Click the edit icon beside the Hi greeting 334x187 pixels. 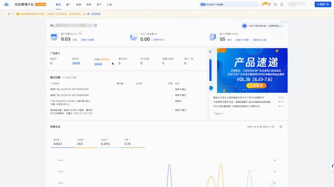tap(95, 25)
